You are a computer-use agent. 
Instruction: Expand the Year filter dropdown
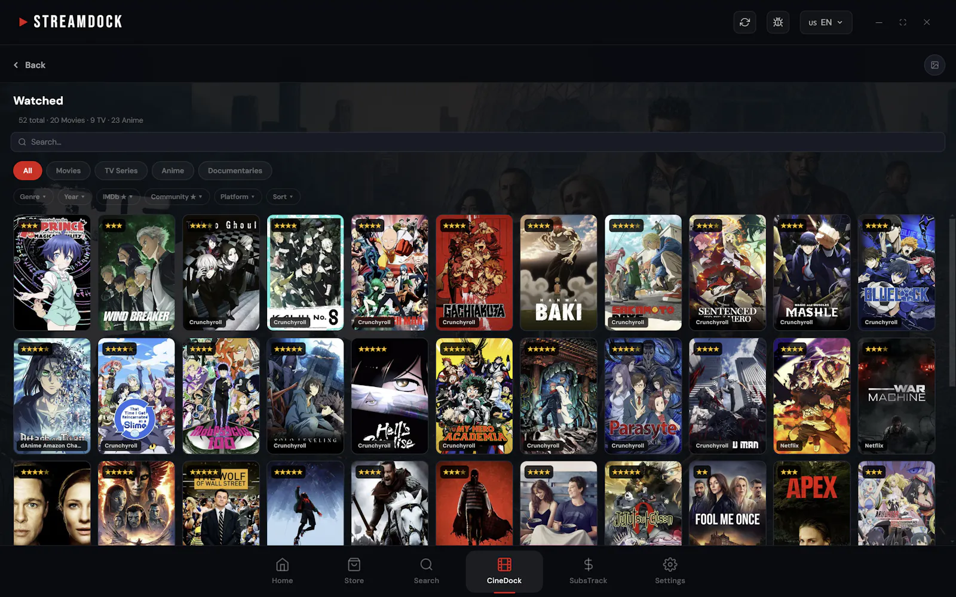pyautogui.click(x=75, y=197)
